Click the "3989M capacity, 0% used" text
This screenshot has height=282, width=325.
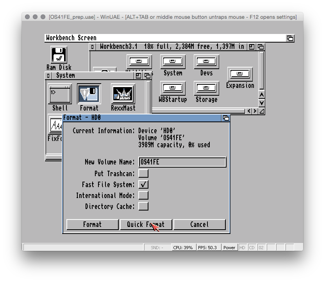(x=174, y=145)
